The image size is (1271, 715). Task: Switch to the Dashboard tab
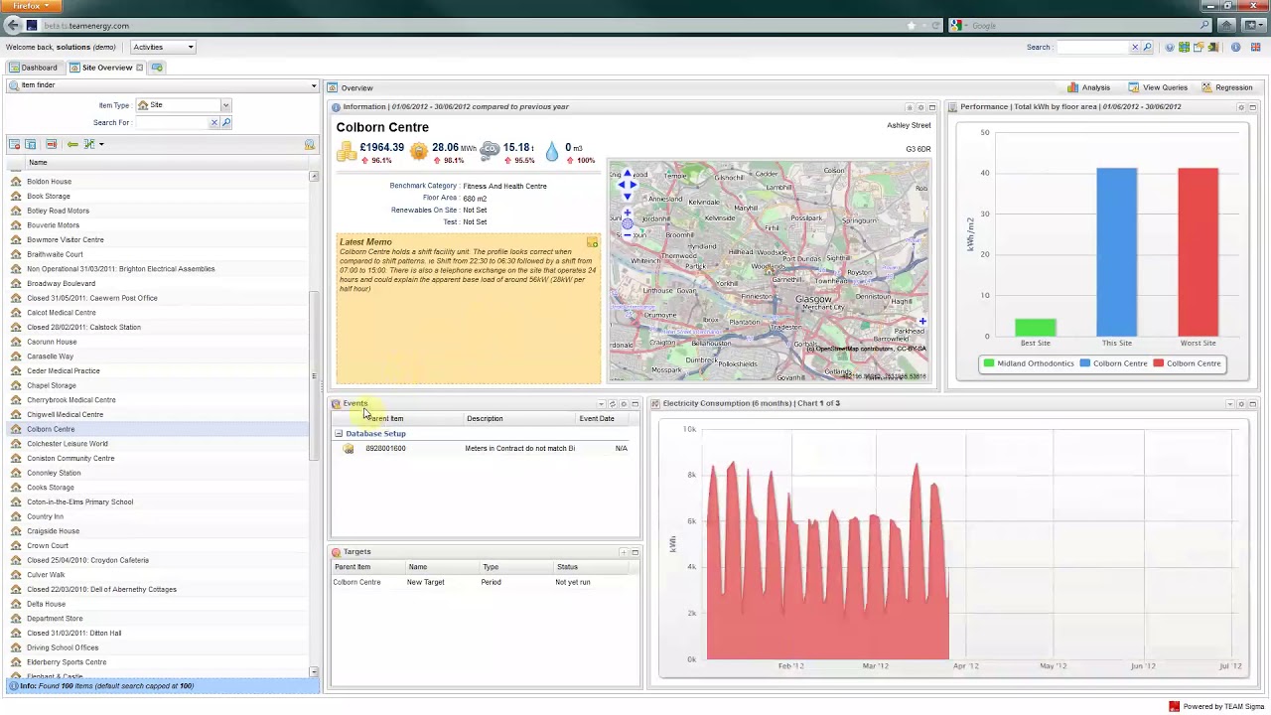click(34, 68)
